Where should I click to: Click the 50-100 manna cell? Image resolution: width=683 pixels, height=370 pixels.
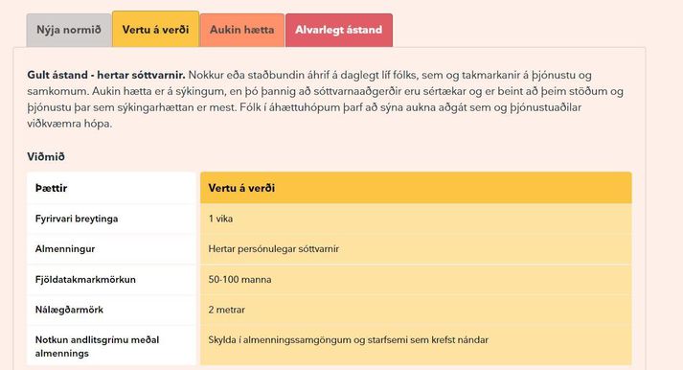(416, 279)
